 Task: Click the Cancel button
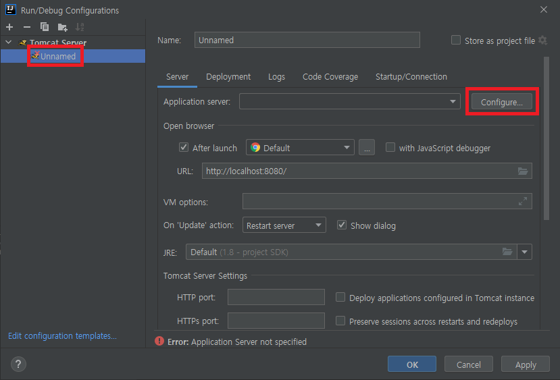coord(469,364)
